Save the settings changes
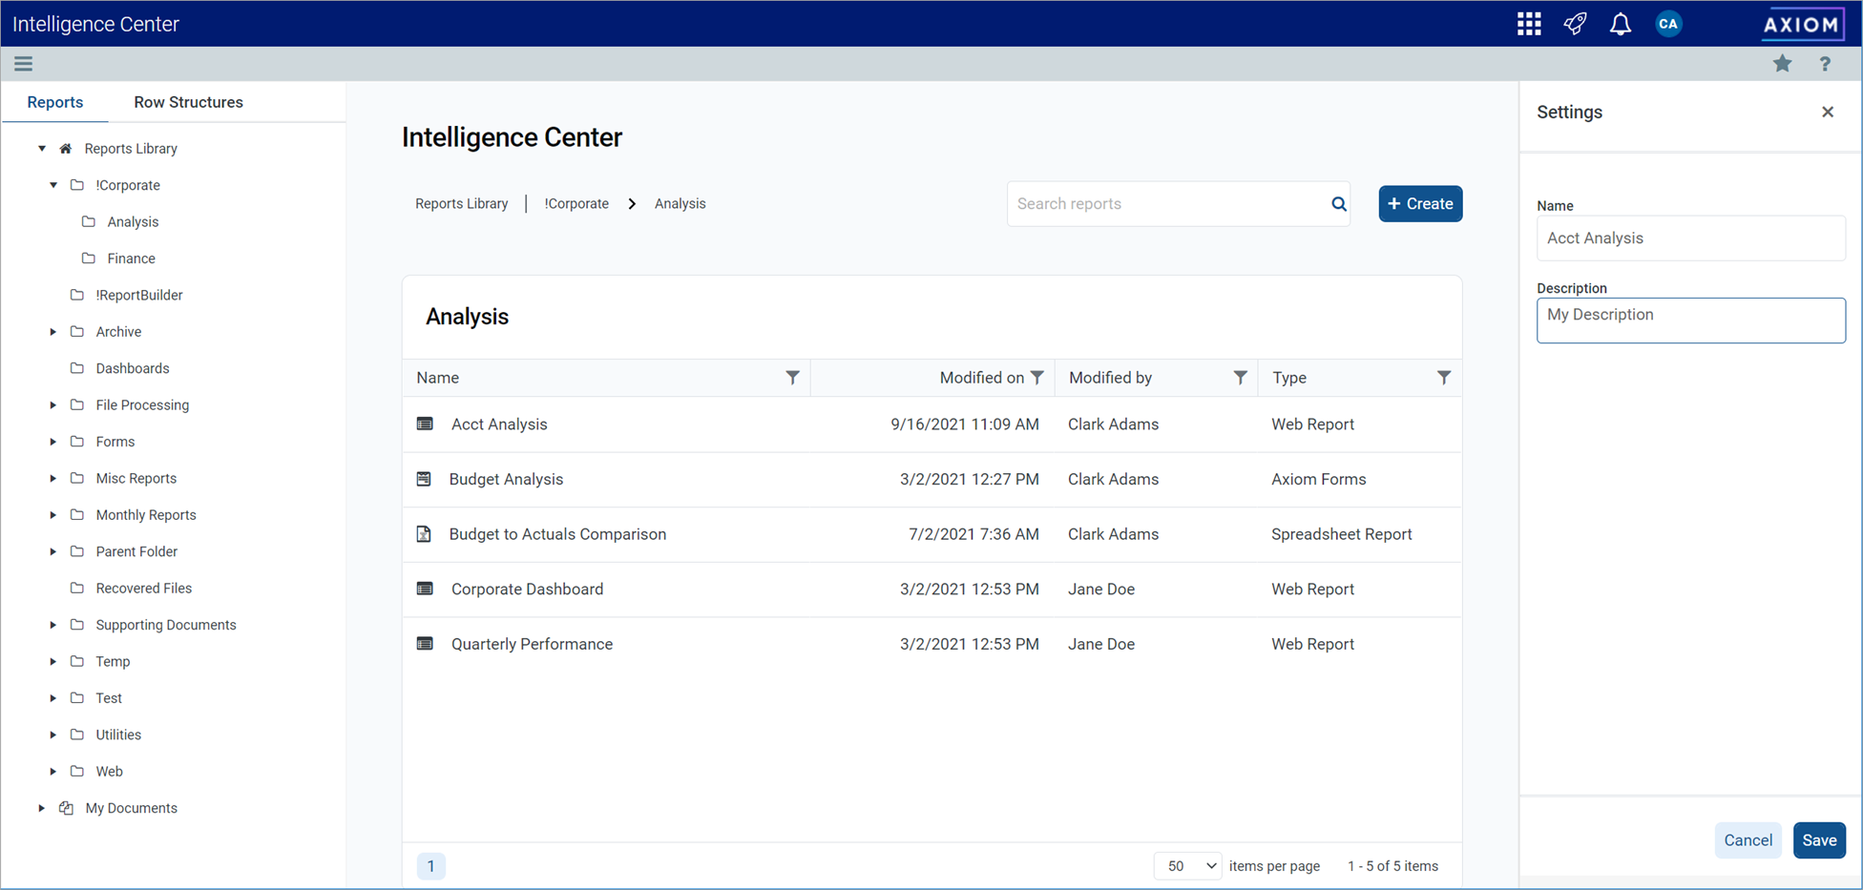Screen dimensions: 1863x890 [x=1818, y=840]
